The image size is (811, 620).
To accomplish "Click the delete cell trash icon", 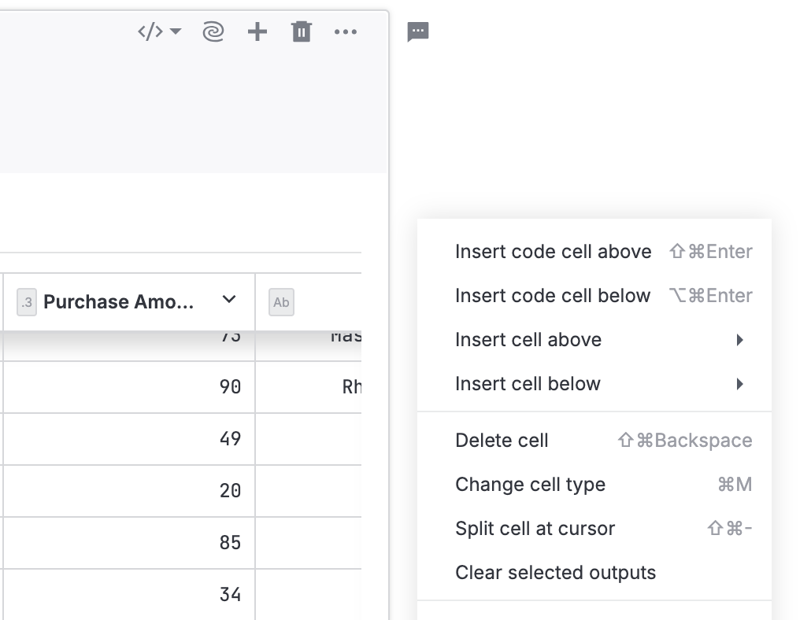I will (x=302, y=31).
